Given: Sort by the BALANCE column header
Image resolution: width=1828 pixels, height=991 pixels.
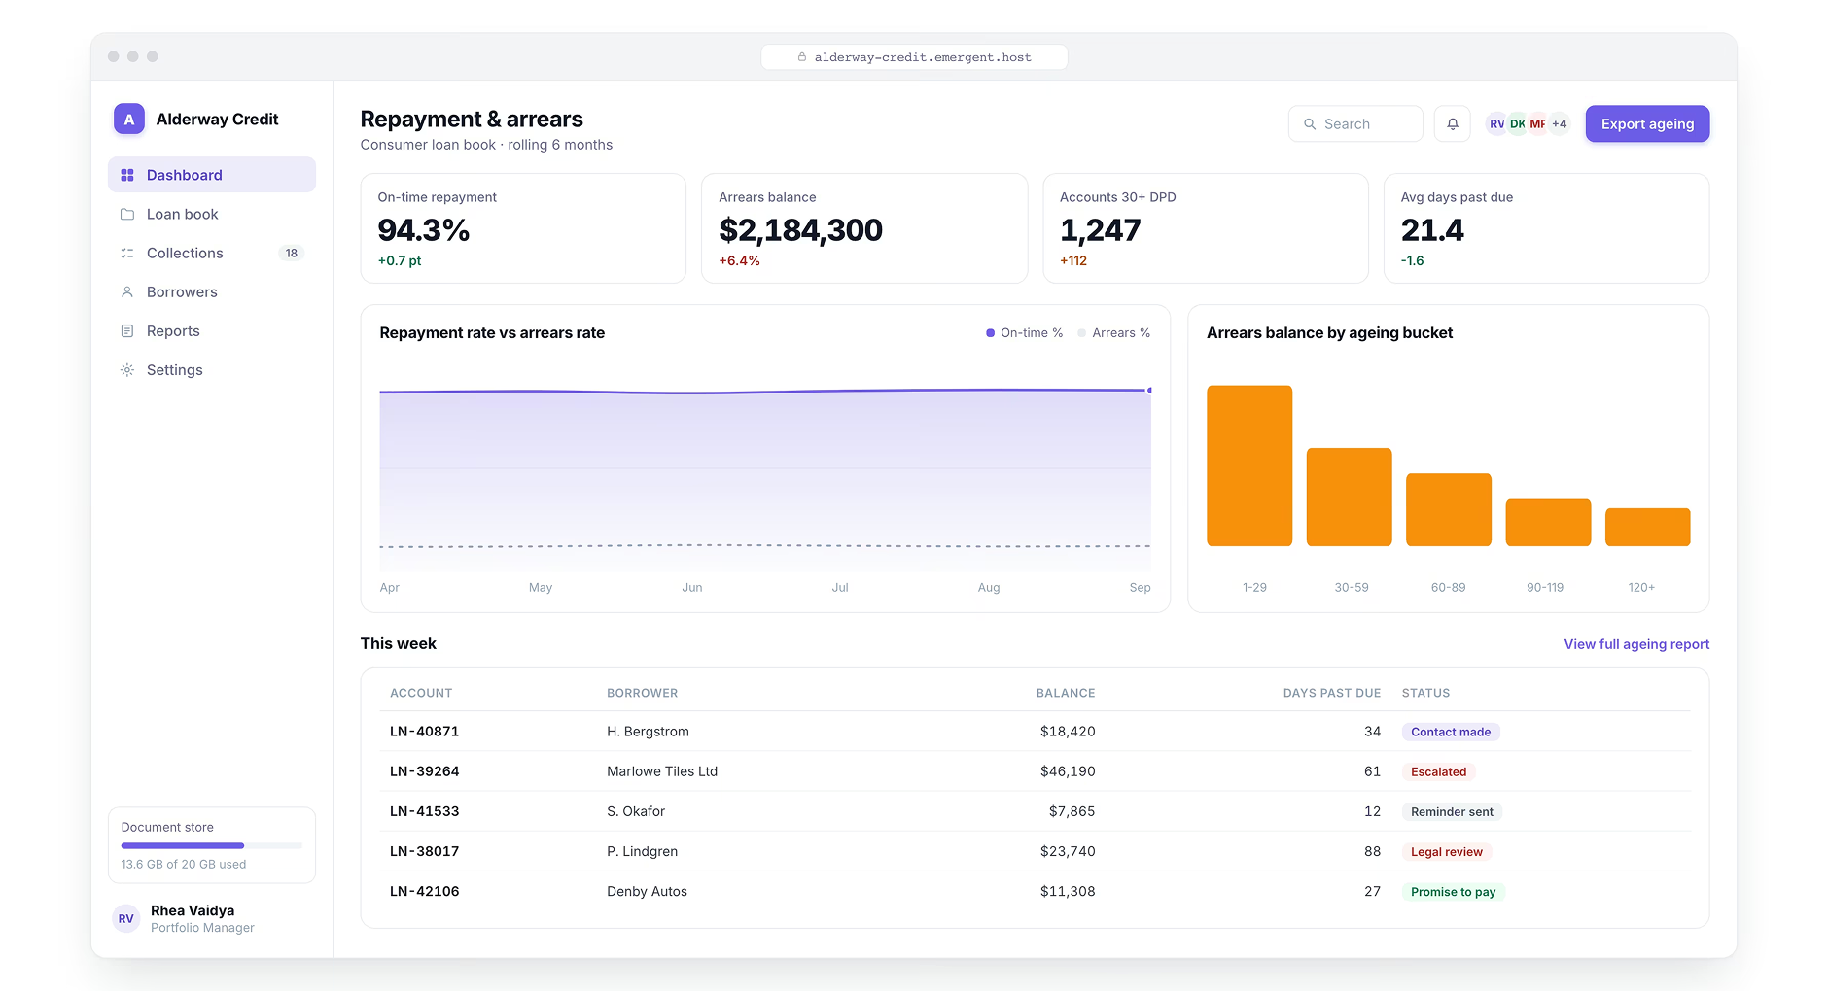Looking at the screenshot, I should pos(1066,693).
